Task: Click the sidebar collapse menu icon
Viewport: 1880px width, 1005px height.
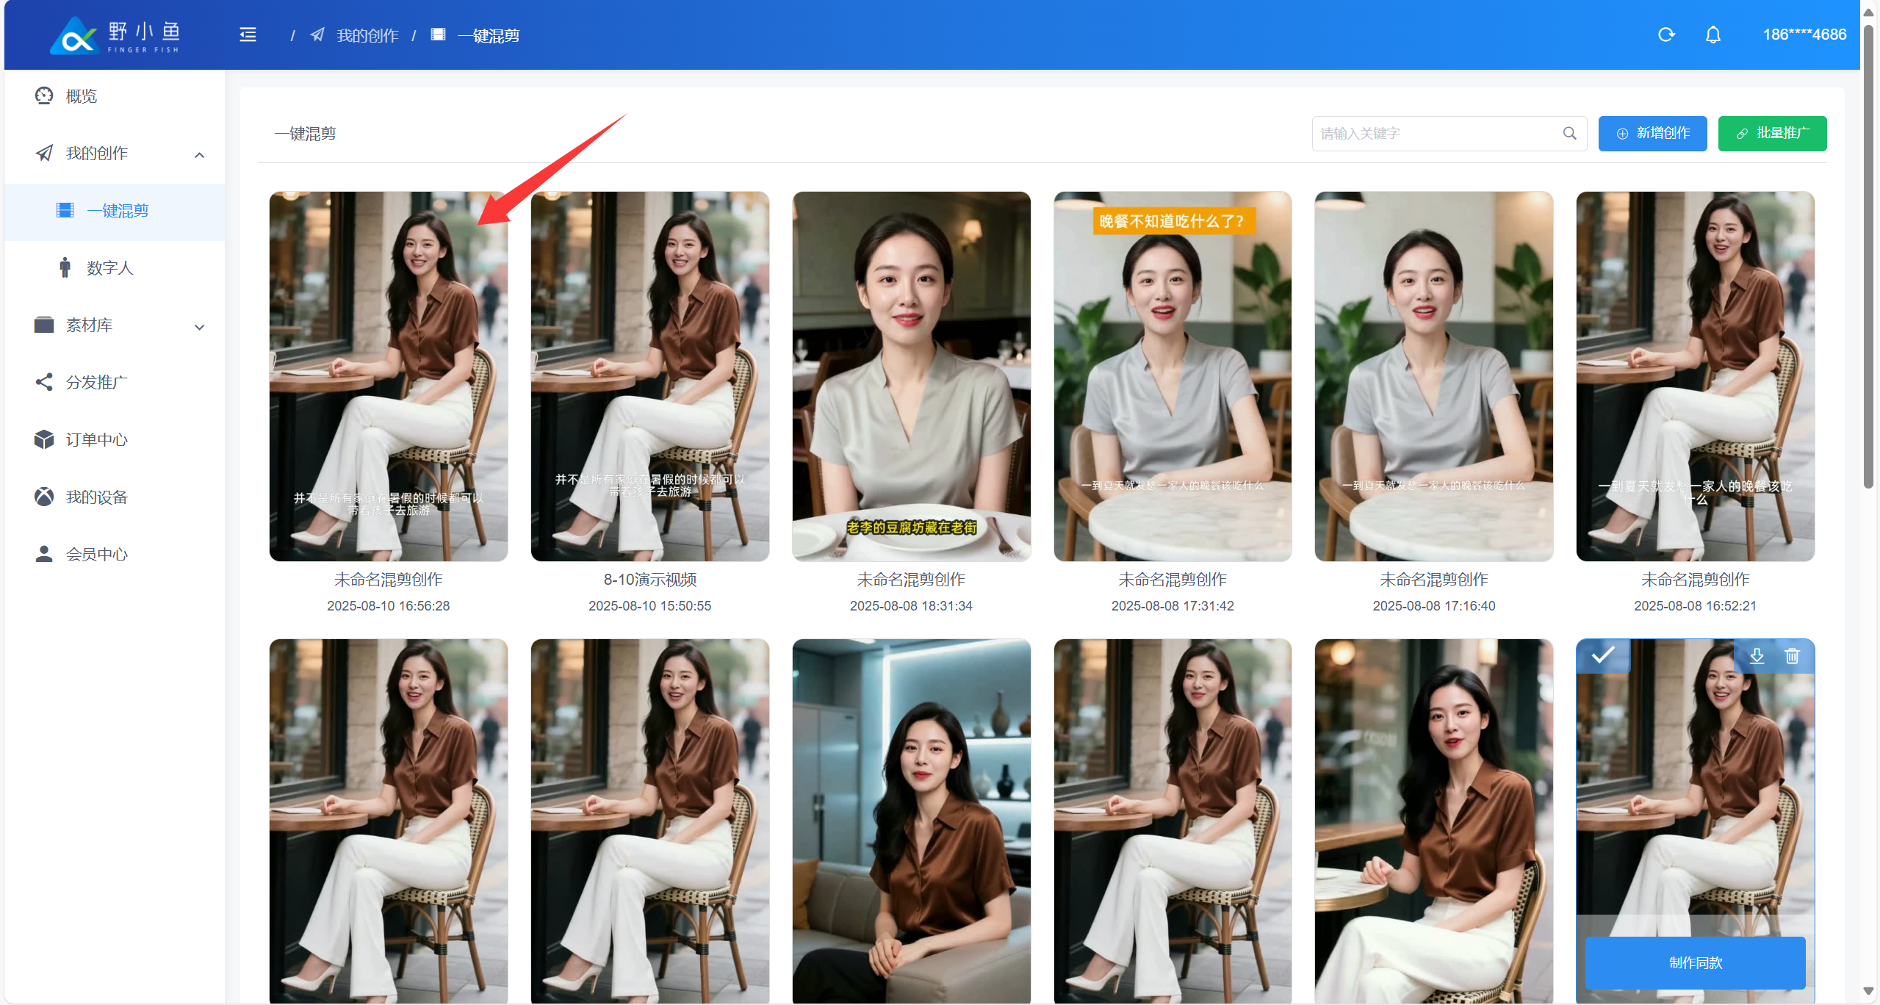Action: pyautogui.click(x=248, y=35)
